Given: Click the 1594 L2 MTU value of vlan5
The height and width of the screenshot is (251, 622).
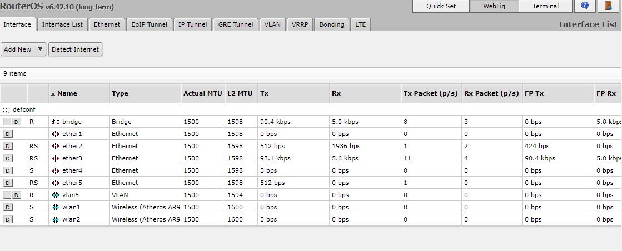Looking at the screenshot, I should [x=235, y=195].
